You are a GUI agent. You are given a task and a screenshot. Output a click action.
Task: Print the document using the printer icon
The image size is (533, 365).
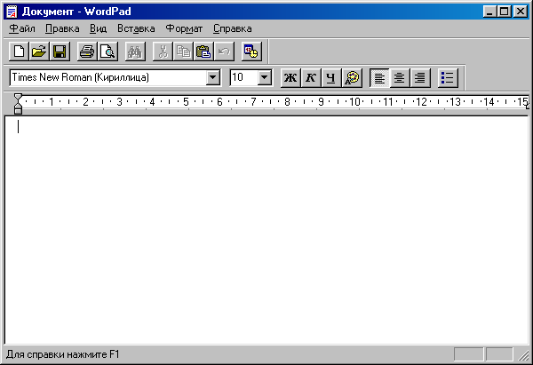click(87, 52)
